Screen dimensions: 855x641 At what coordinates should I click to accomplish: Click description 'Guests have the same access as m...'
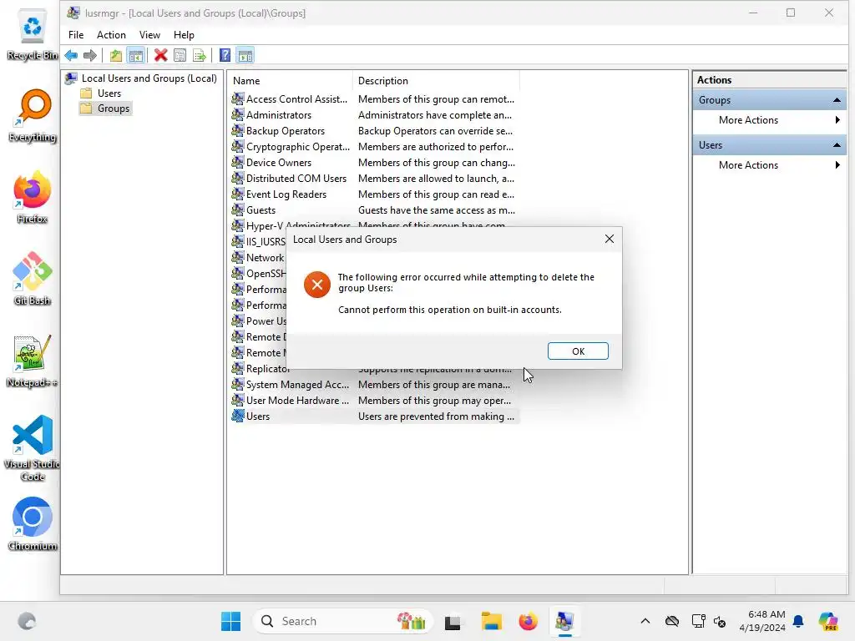point(436,209)
